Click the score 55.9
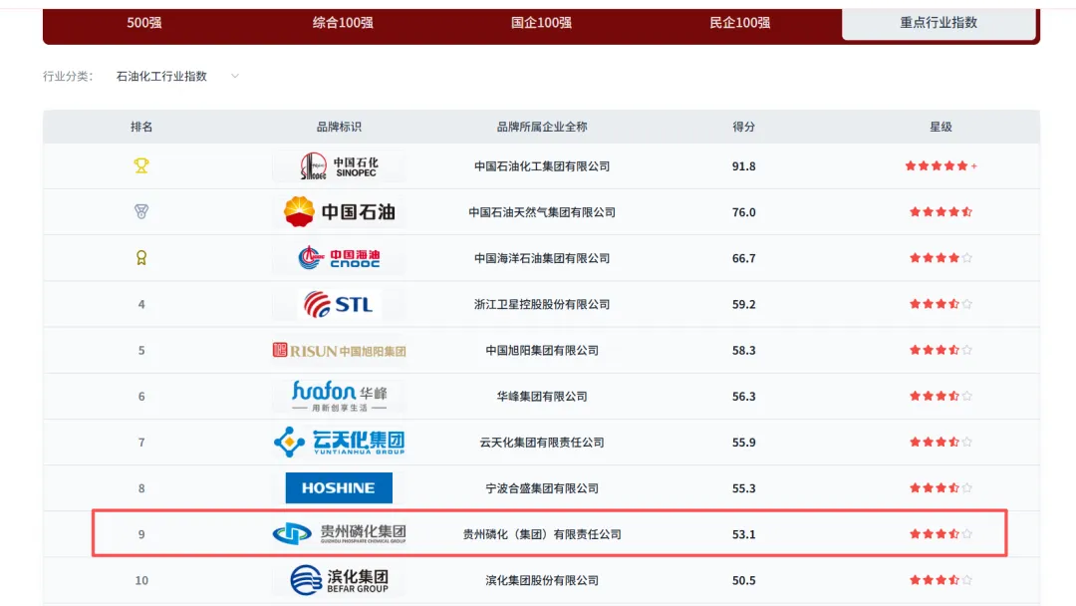The image size is (1076, 606). (x=744, y=442)
